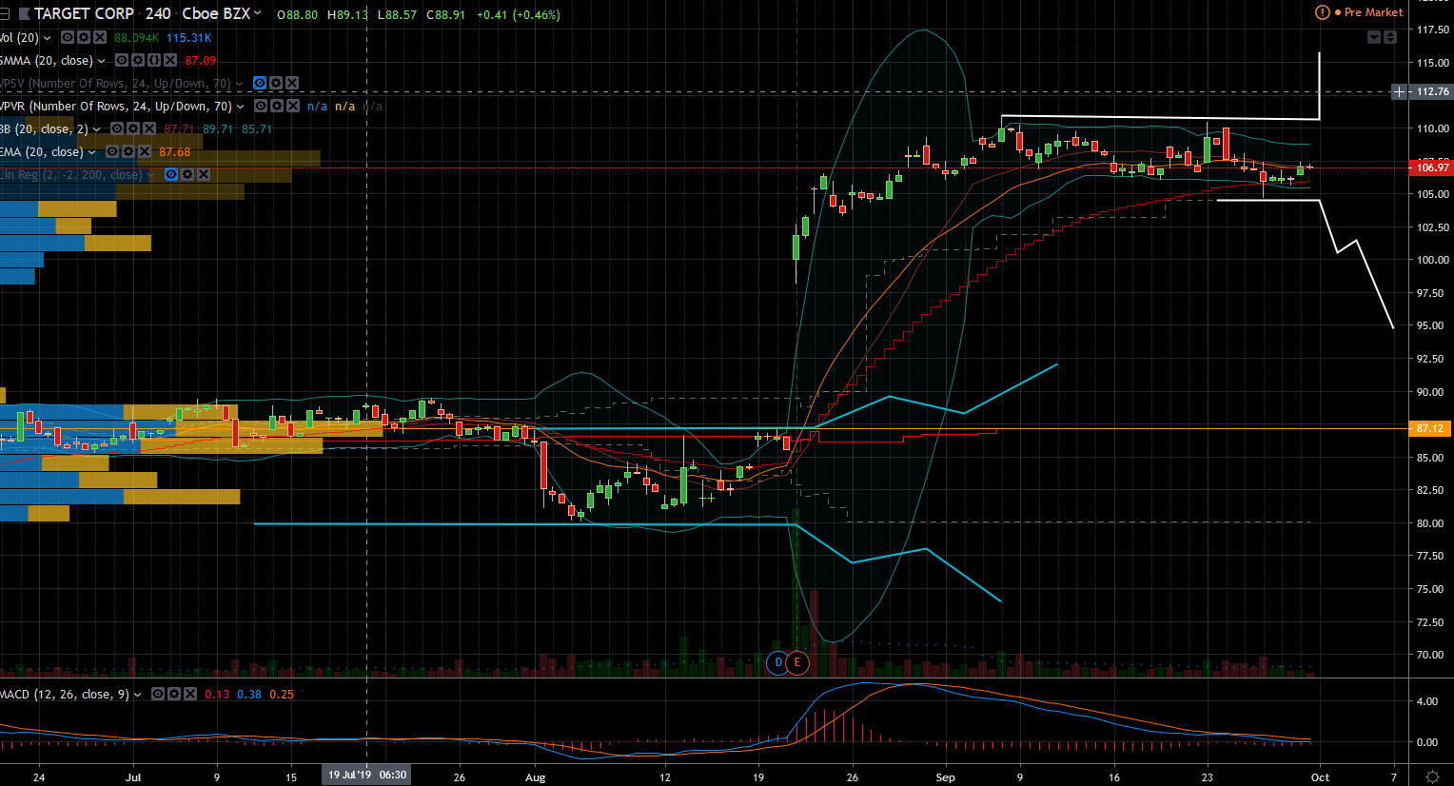This screenshot has height=786, width=1454.
Task: Open settings for the VPVR indicator
Action: 276,107
